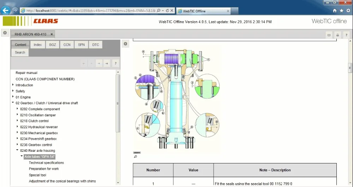353x187 pixels.
Task: Click the browser address bar URL
Action: [x=91, y=11]
